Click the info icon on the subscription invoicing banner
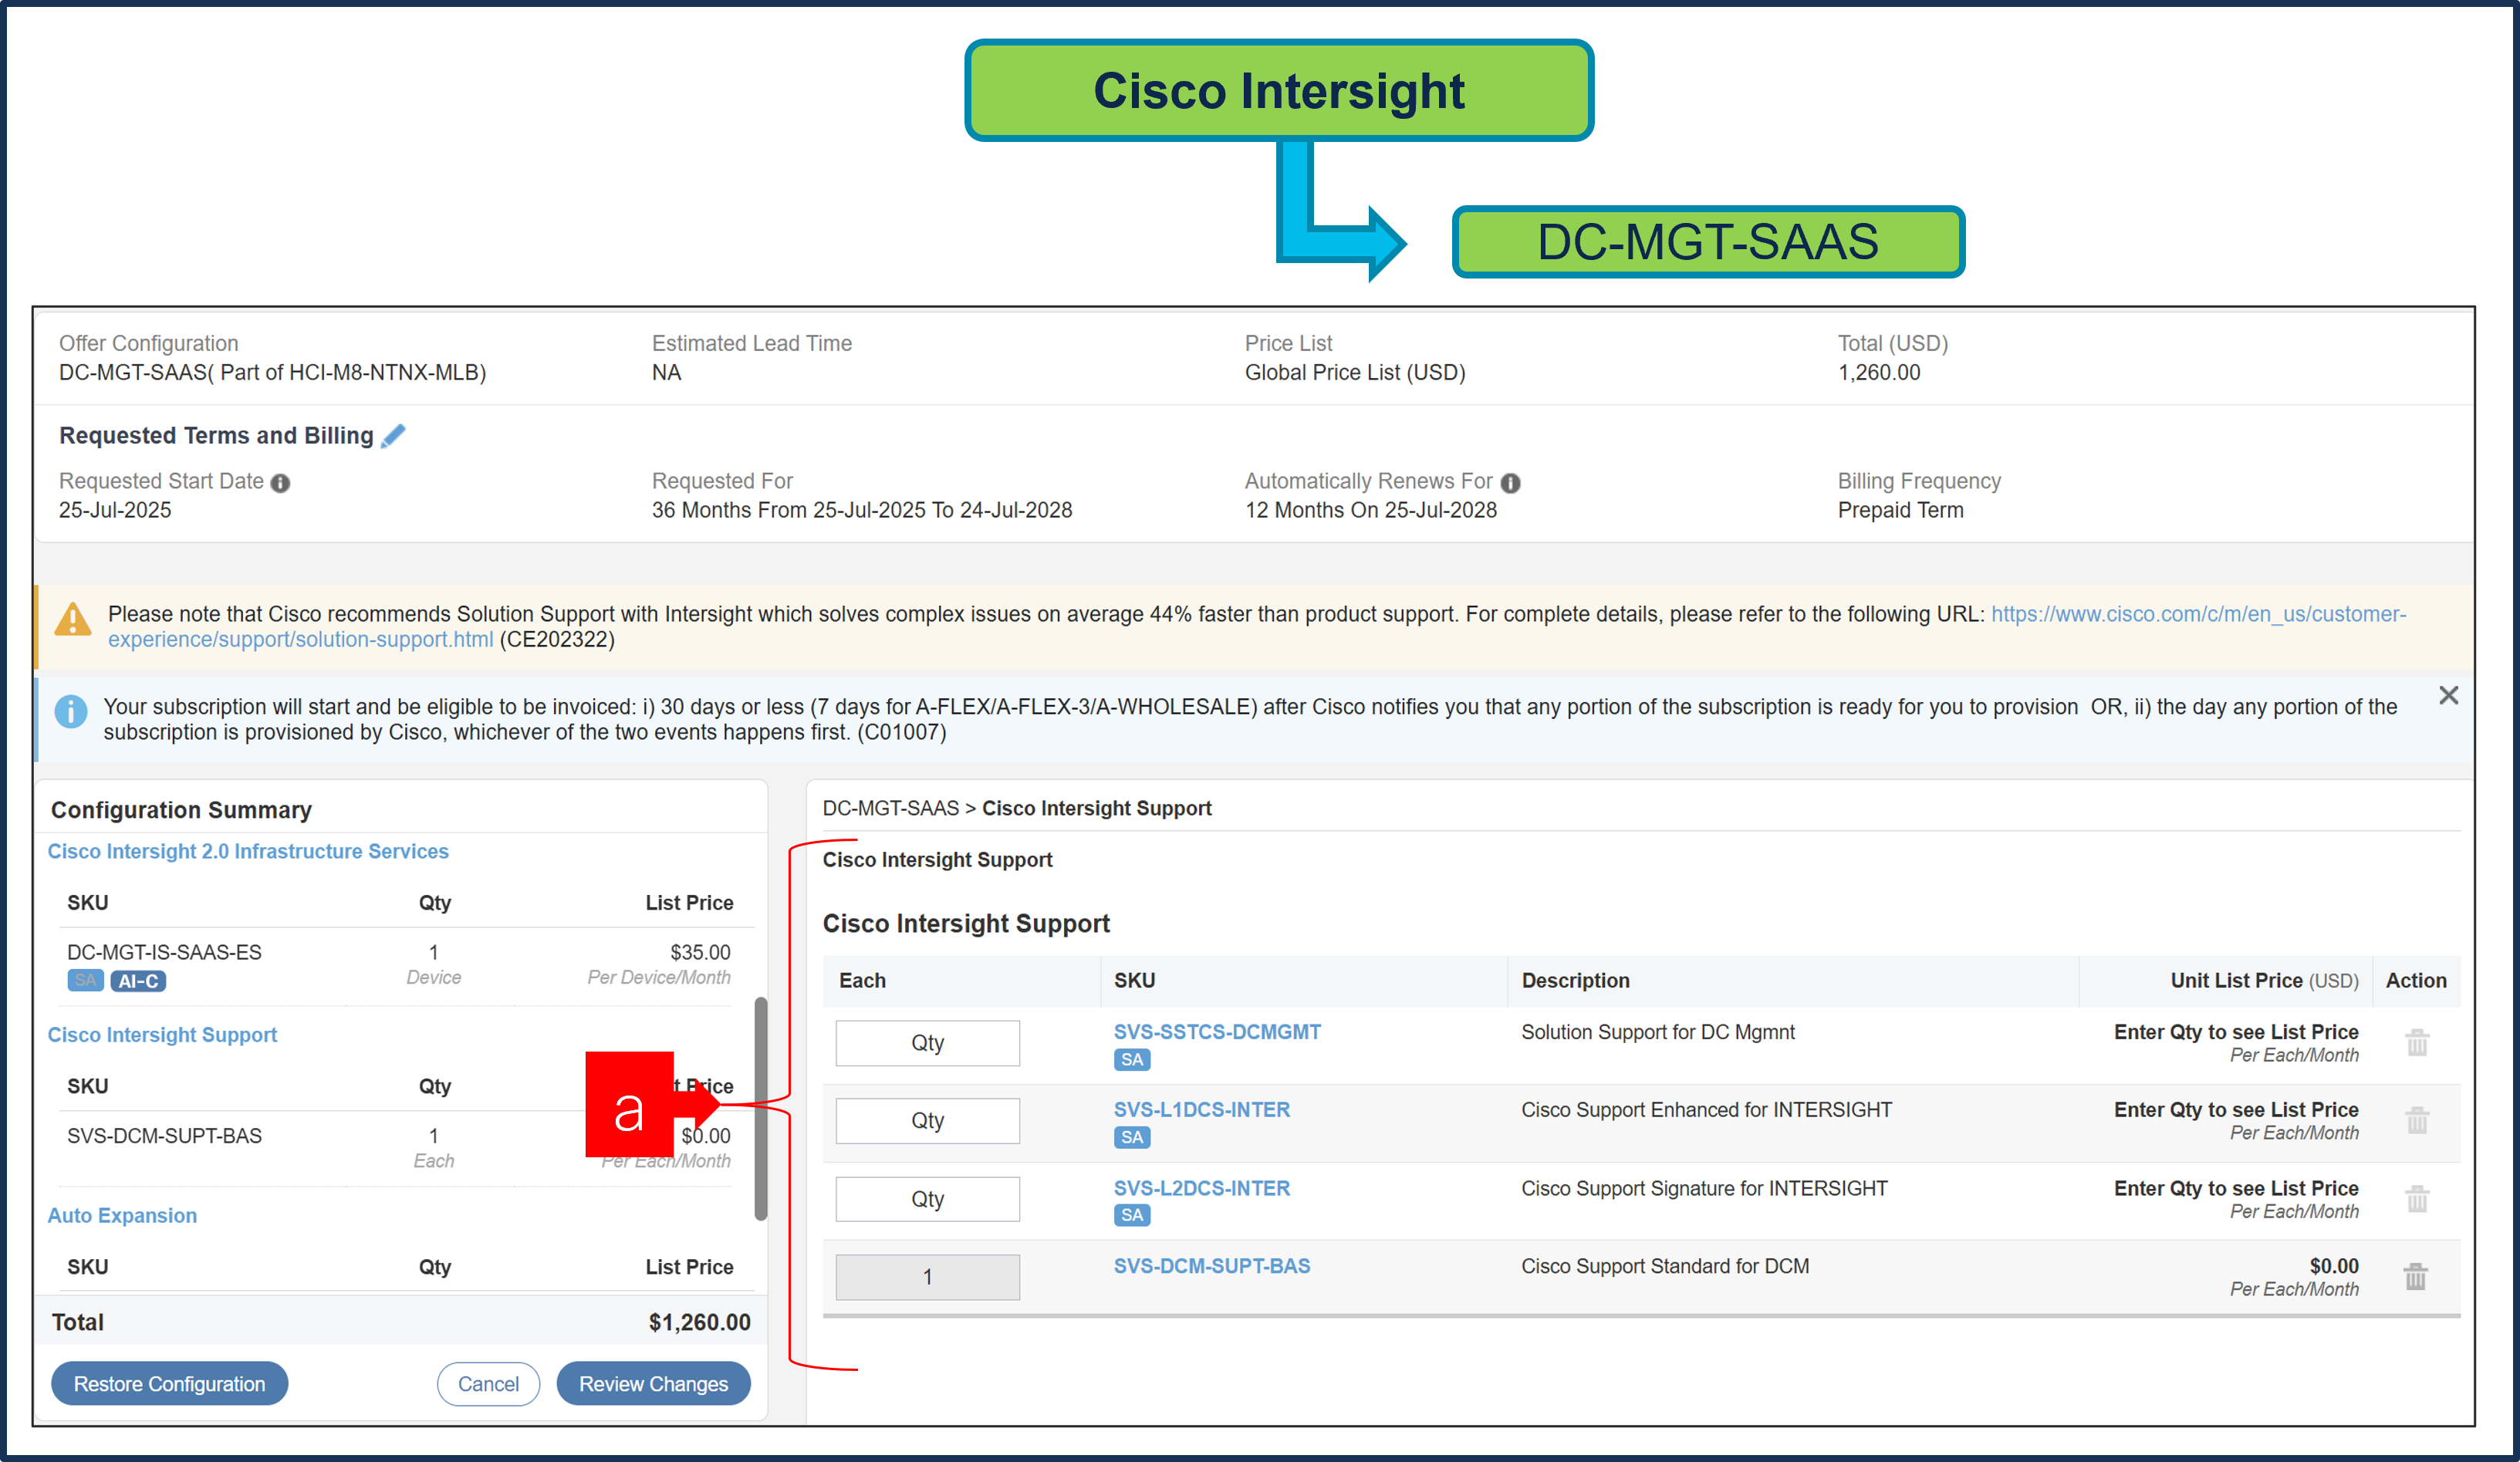Image resolution: width=2520 pixels, height=1462 pixels. tap(71, 710)
